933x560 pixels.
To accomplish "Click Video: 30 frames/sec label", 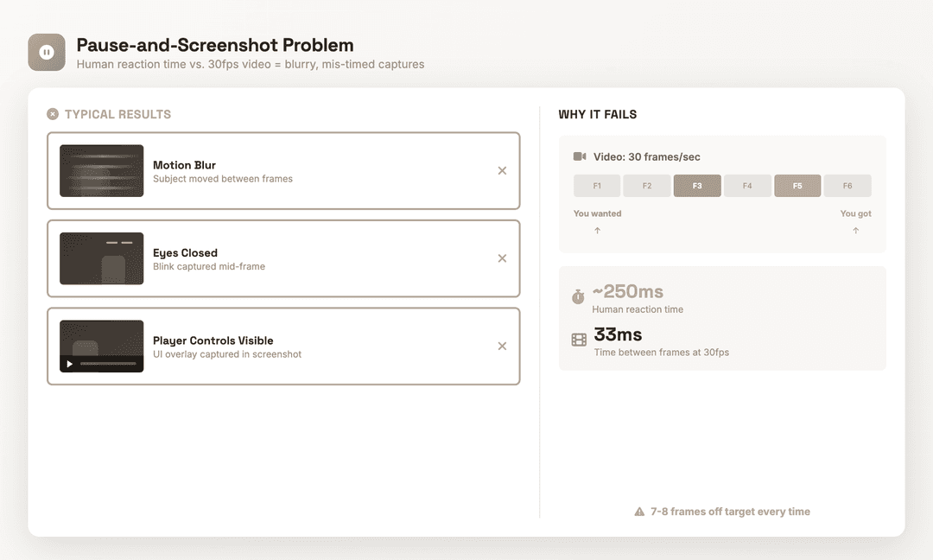I will [647, 156].
